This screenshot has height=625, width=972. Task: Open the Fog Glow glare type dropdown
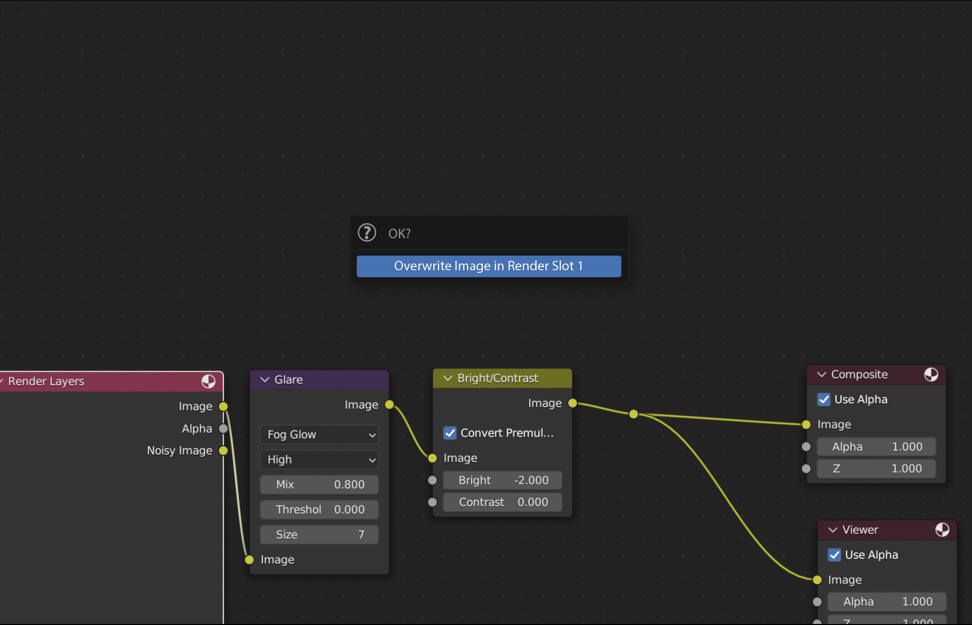tap(319, 435)
